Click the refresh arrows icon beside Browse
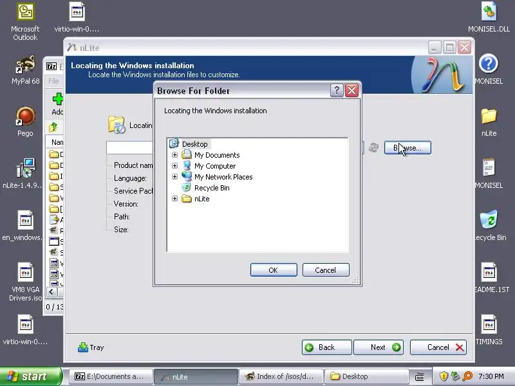The height and width of the screenshot is (386, 515). (x=373, y=148)
